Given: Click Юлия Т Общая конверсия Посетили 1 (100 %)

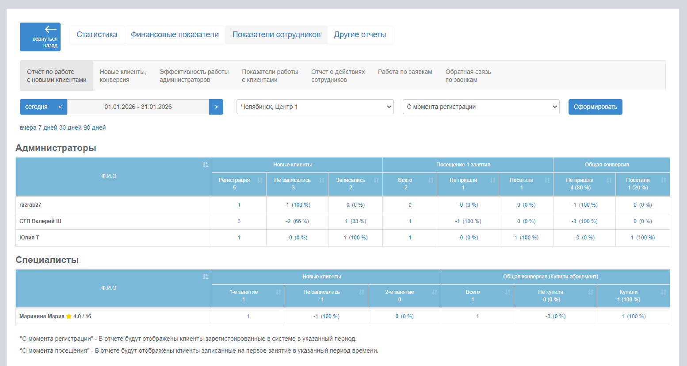Looking at the screenshot, I should click(643, 238).
